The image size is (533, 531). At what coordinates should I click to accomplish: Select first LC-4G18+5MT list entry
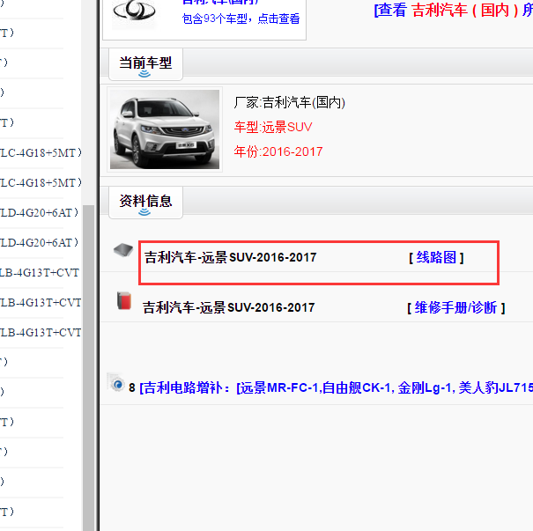coord(41,153)
